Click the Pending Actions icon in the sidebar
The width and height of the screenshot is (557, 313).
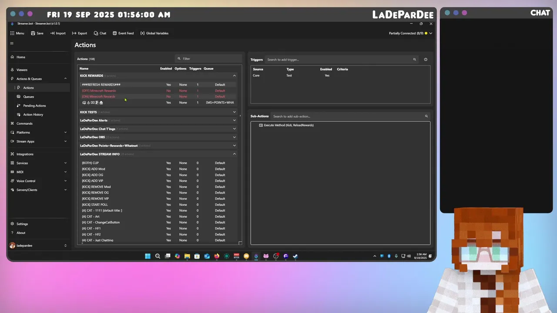tap(19, 106)
